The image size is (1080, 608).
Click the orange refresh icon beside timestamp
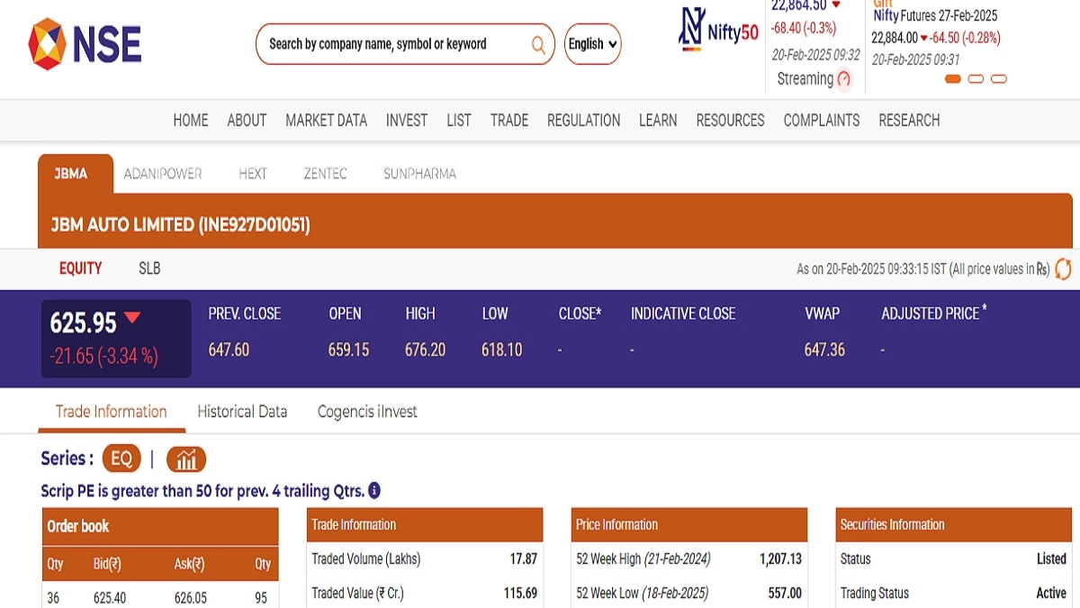(x=1063, y=268)
